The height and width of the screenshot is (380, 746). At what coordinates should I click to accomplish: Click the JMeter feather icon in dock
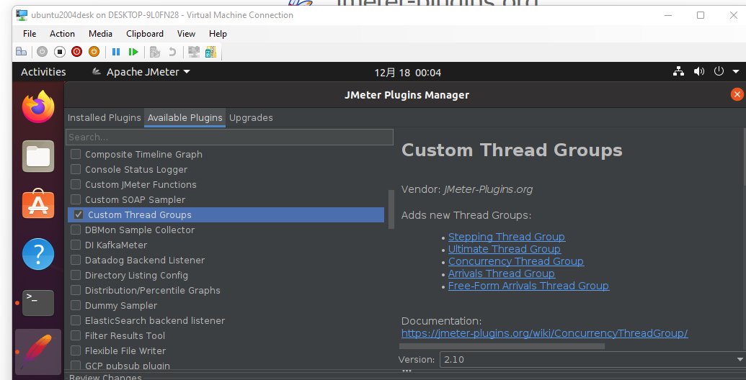pyautogui.click(x=38, y=352)
